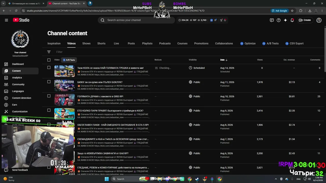Sort videos by the Date column
This screenshot has height=183, width=326.
(224, 60)
